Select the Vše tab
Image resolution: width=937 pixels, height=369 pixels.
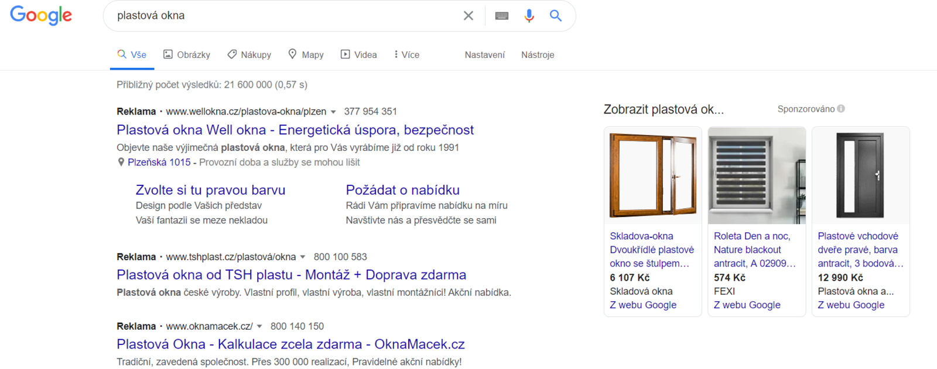132,54
